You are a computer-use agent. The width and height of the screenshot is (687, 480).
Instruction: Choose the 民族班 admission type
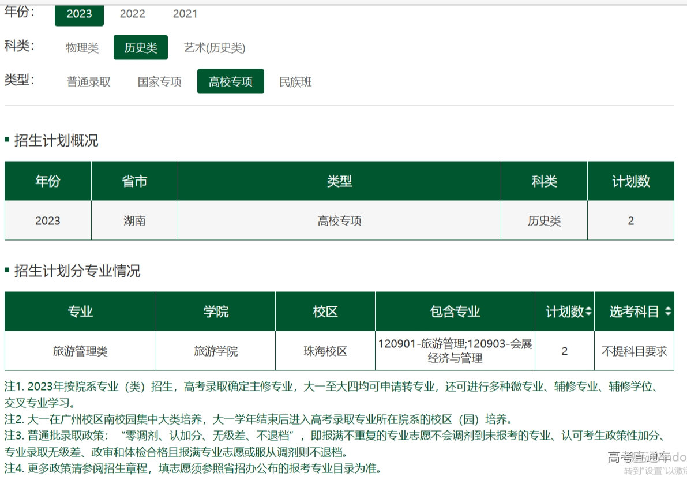[295, 82]
